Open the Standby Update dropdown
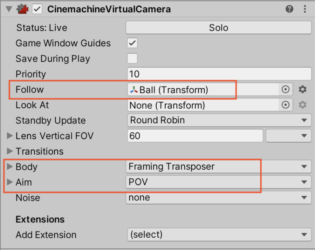315x250 pixels. (x=219, y=120)
